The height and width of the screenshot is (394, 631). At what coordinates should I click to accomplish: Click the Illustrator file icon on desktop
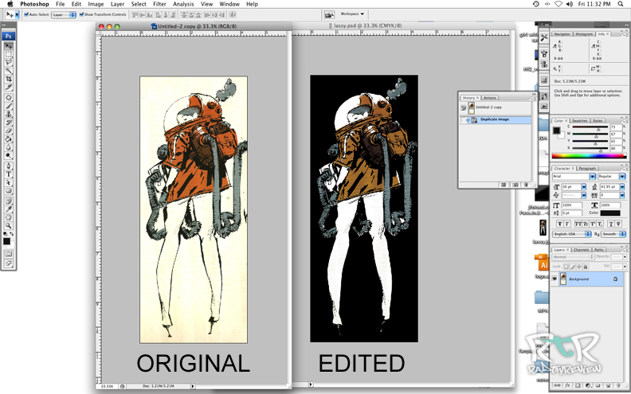[x=543, y=263]
